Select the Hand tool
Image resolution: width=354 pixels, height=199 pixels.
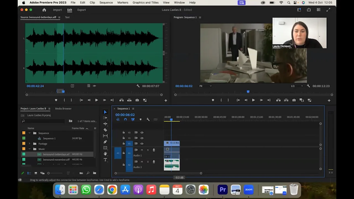[x=105, y=154]
